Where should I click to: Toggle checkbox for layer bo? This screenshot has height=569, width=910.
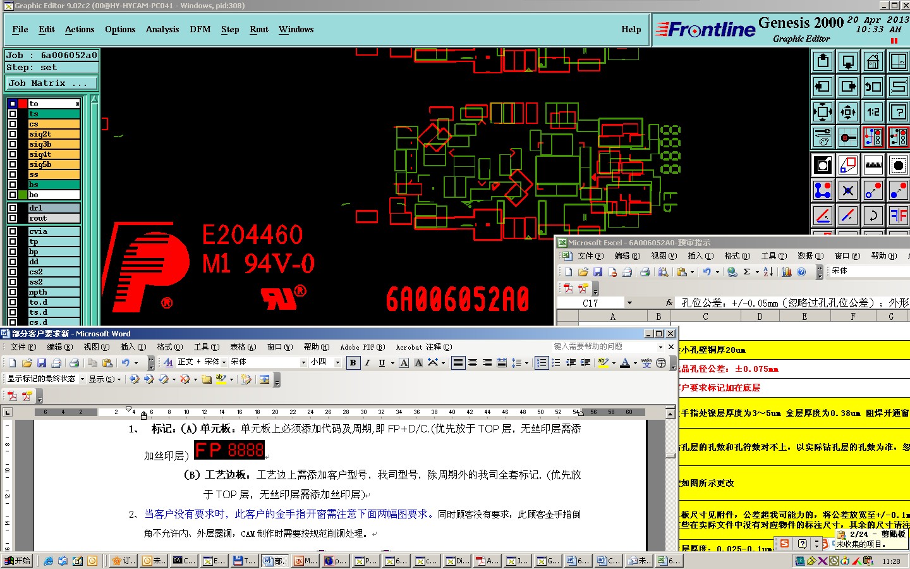13,195
